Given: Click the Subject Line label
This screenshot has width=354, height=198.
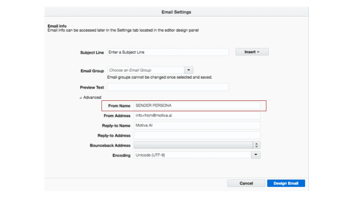Looking at the screenshot, I should [x=92, y=52].
